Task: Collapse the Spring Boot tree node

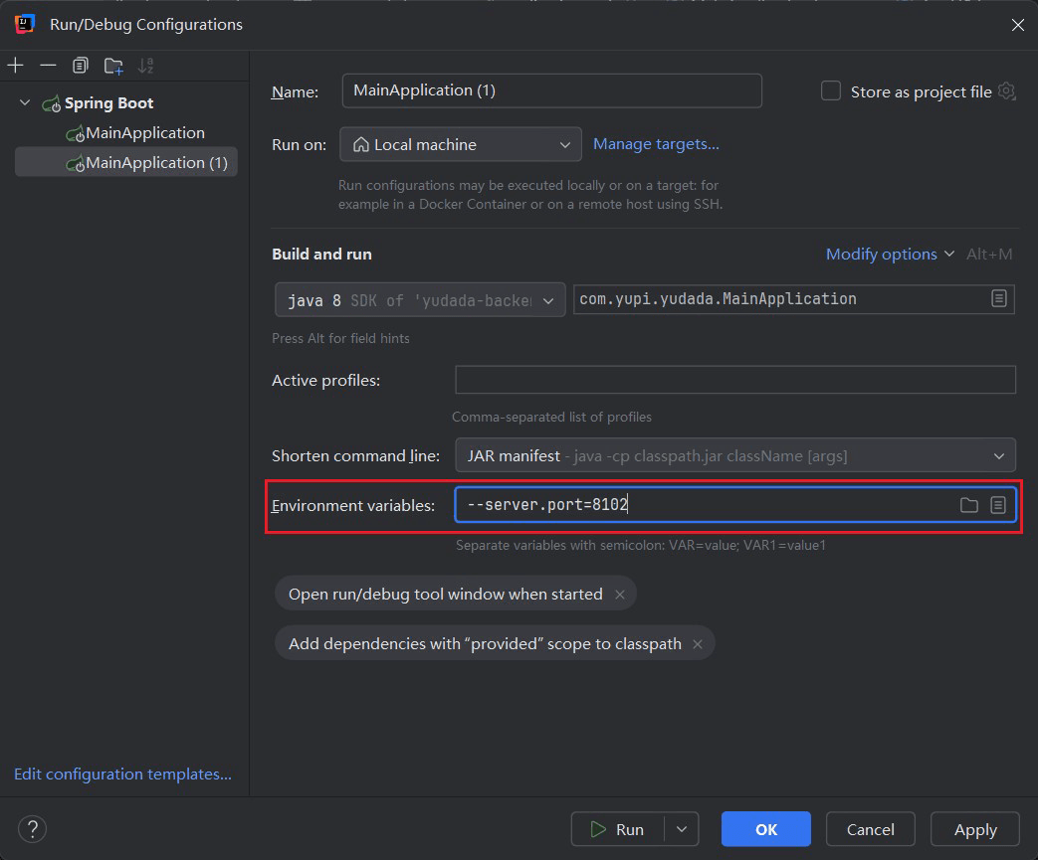Action: (x=25, y=103)
